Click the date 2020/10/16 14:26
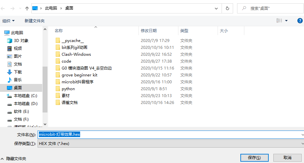 (157, 103)
